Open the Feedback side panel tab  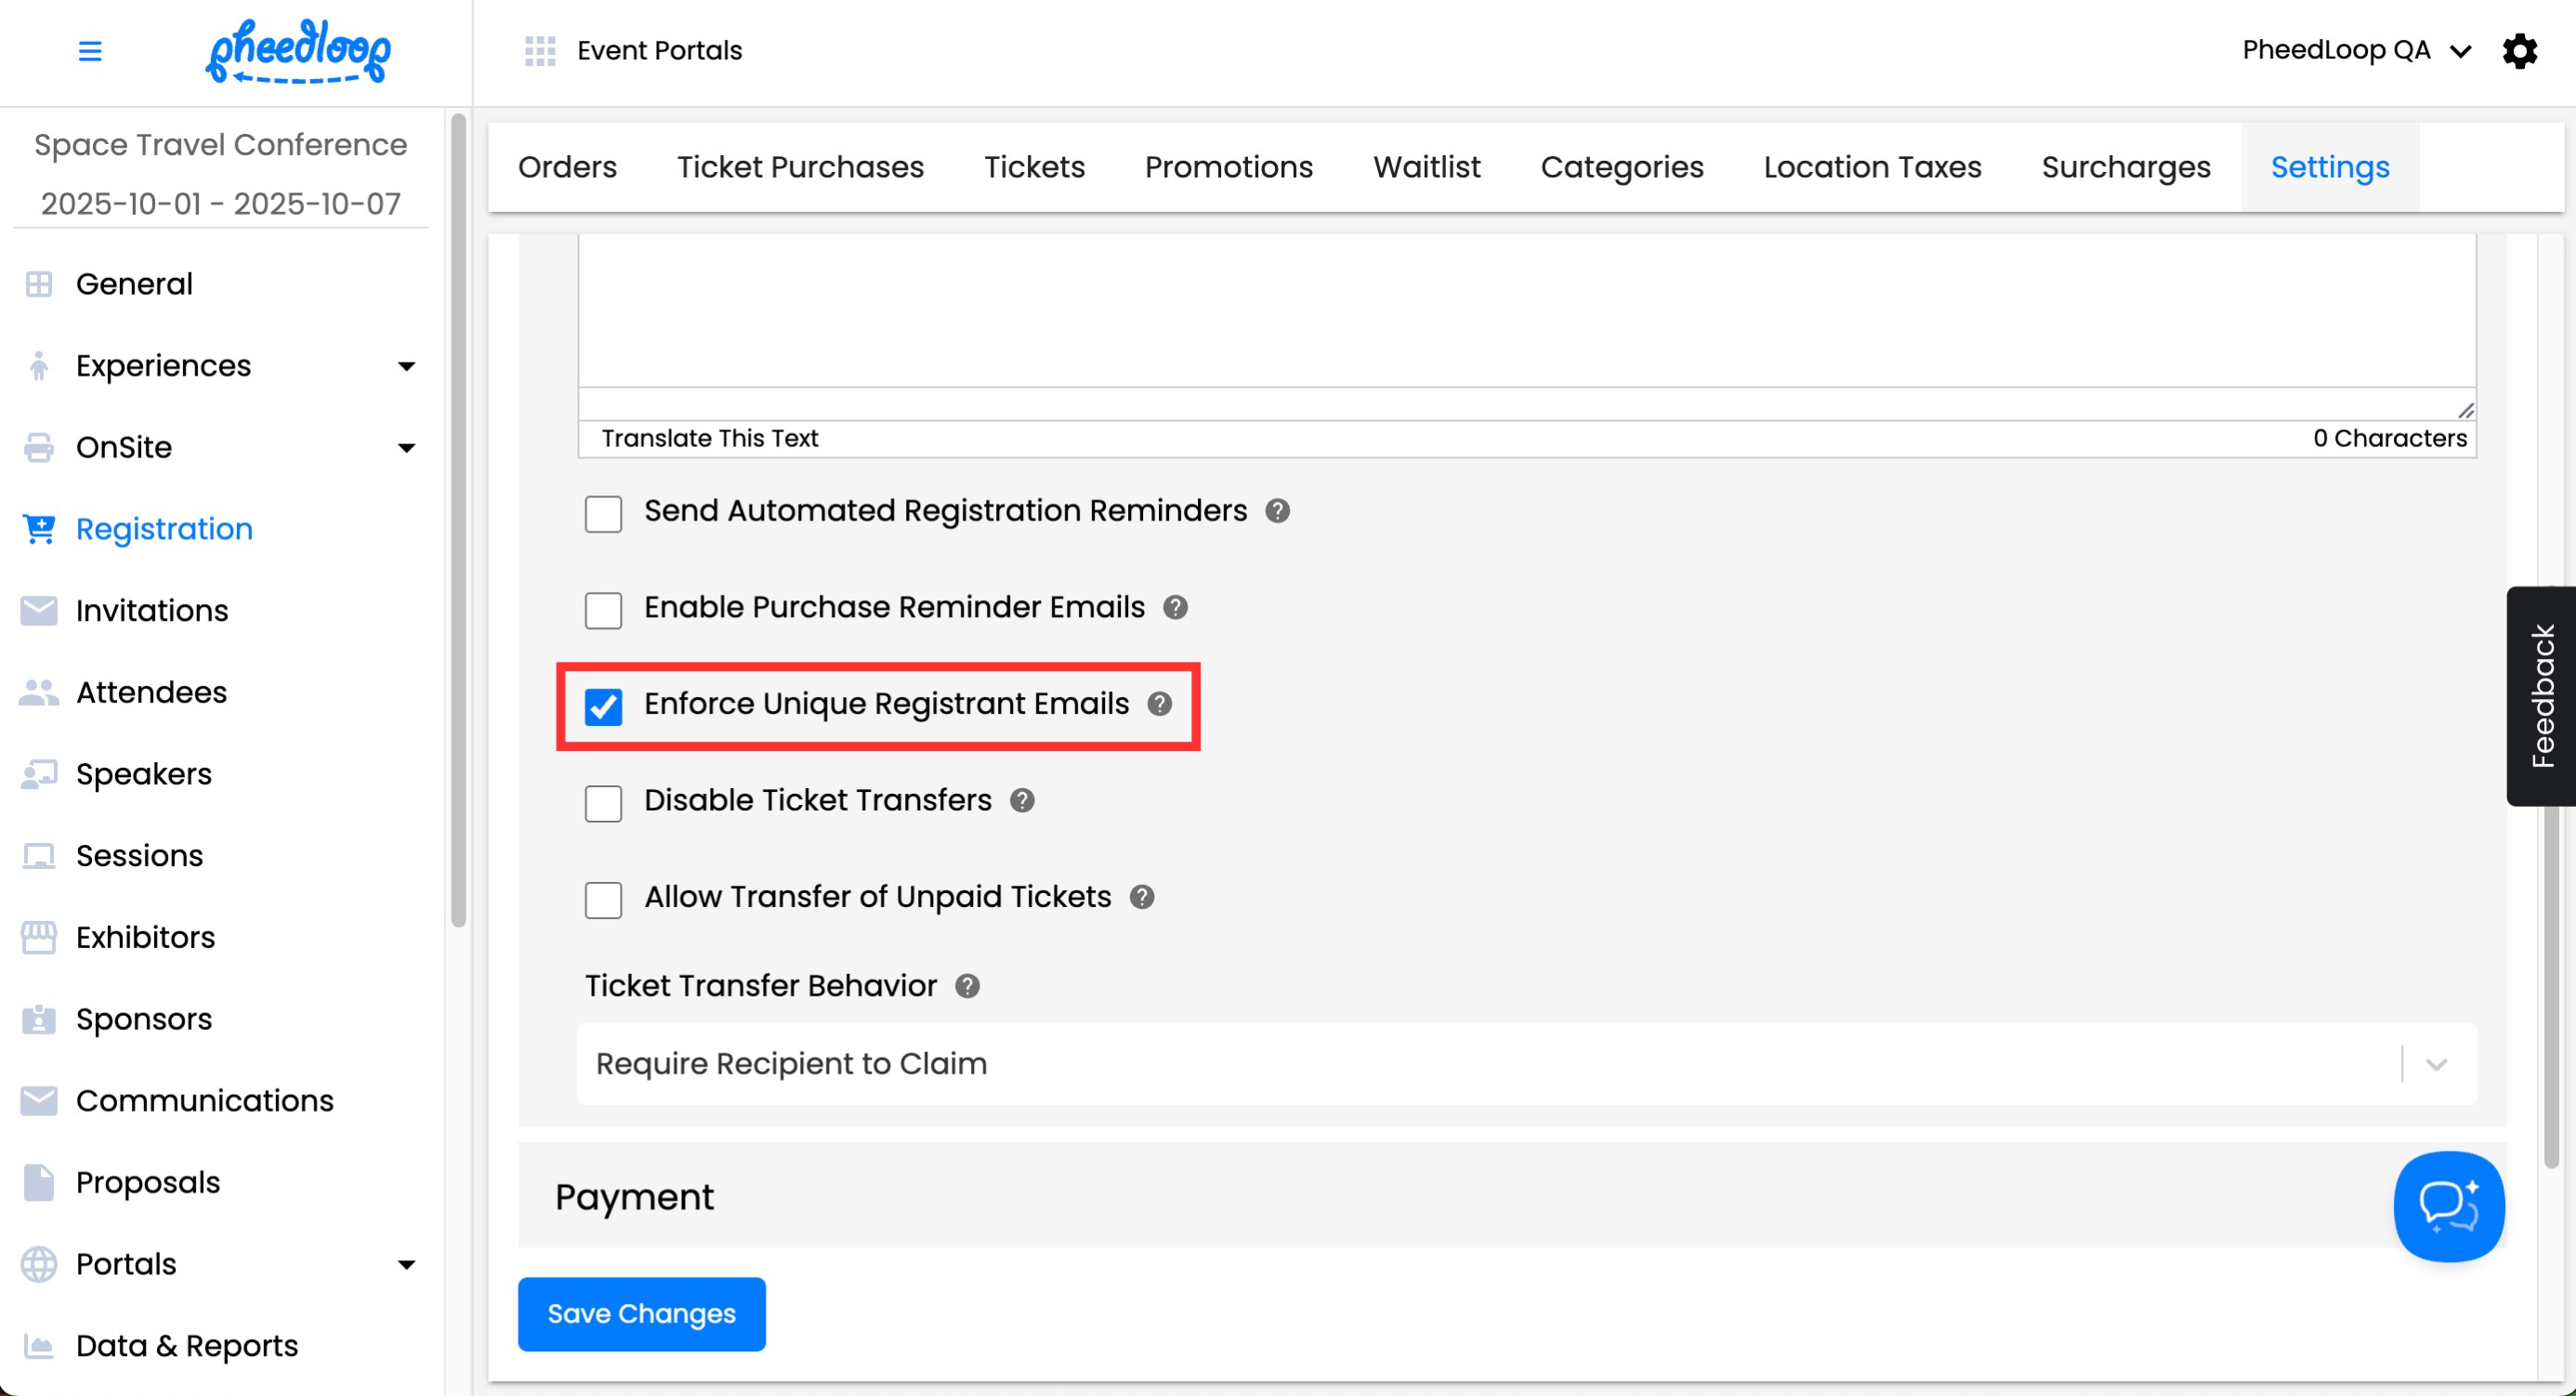[2541, 696]
